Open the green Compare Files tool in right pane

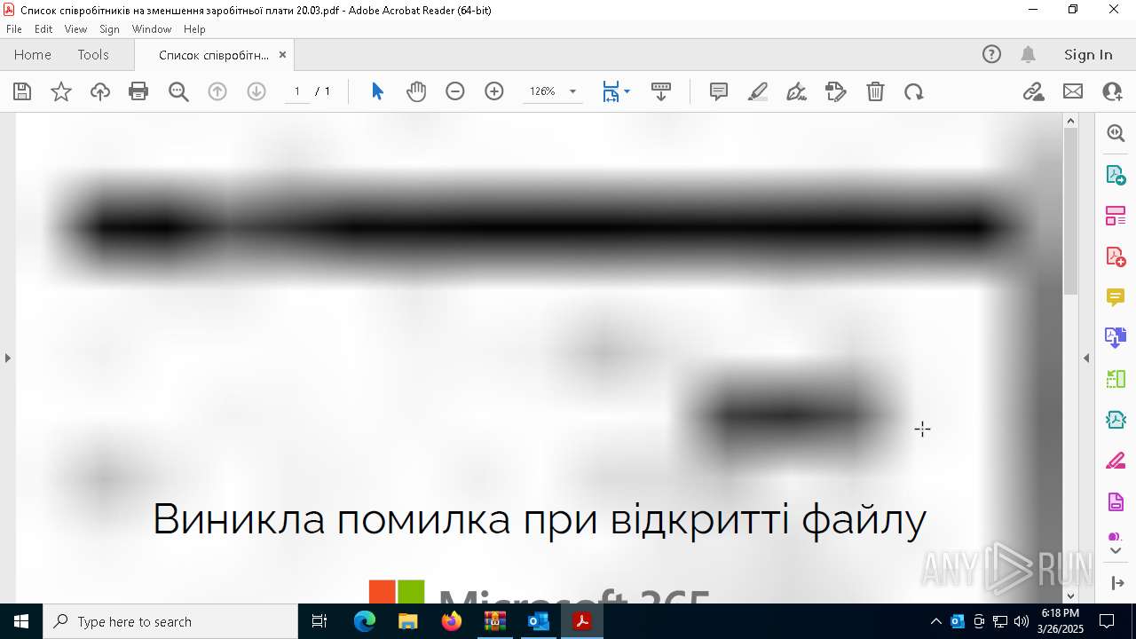tap(1116, 379)
